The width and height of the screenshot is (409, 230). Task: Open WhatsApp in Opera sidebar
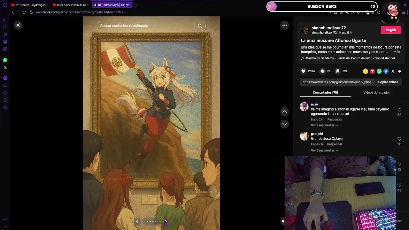click(5, 60)
